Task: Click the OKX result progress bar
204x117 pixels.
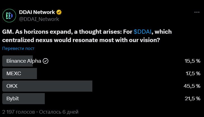Action: click(x=47, y=86)
